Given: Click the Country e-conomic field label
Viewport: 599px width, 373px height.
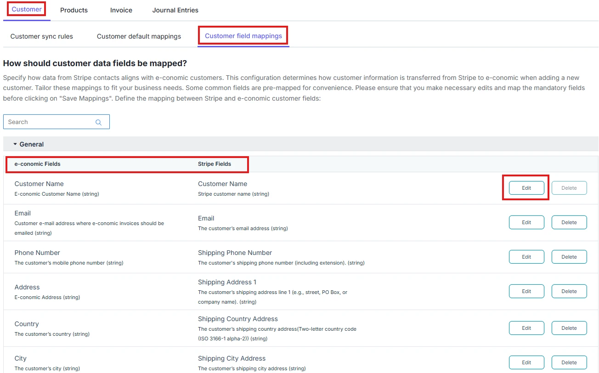Looking at the screenshot, I should tap(27, 324).
